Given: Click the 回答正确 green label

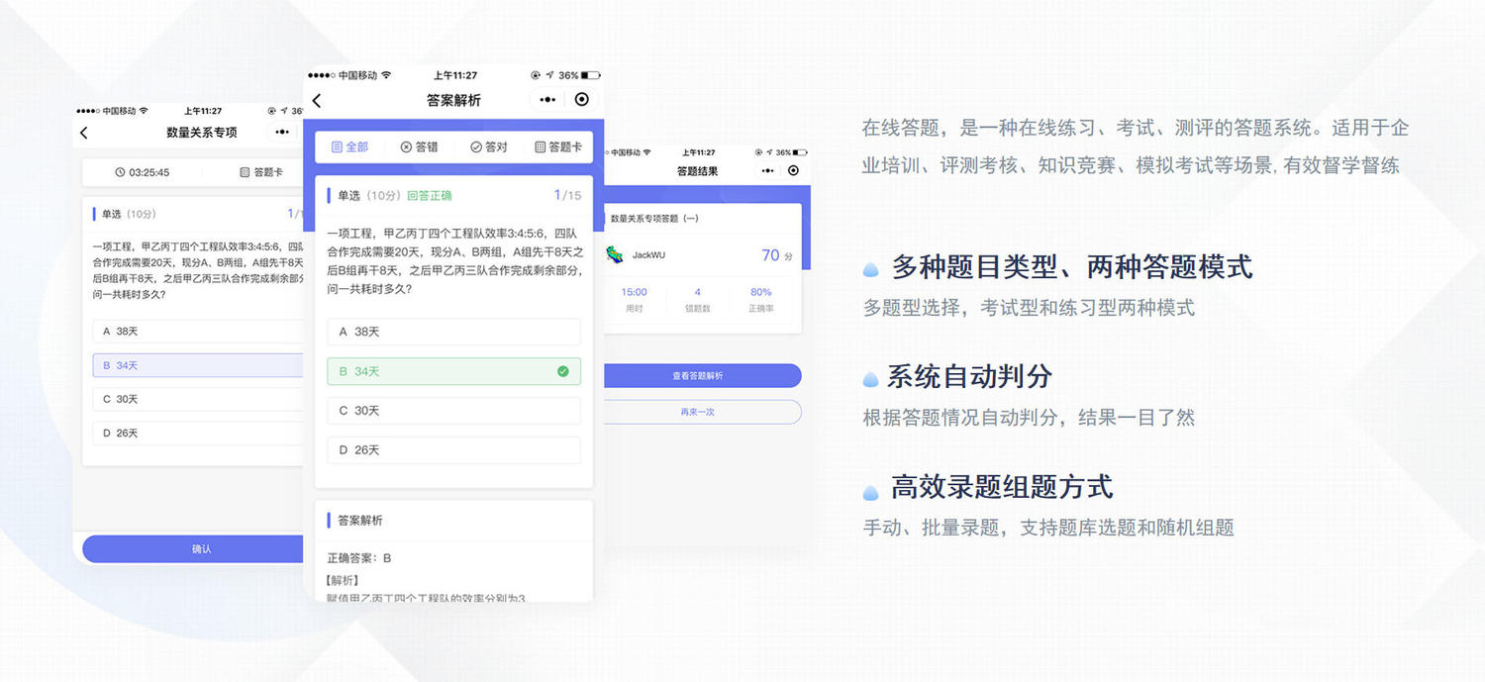Looking at the screenshot, I should pos(430,196).
